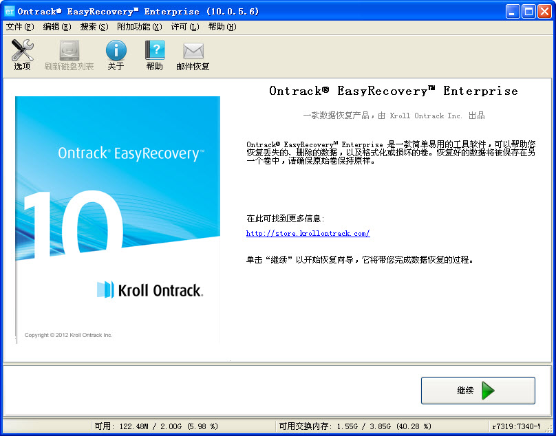The width and height of the screenshot is (556, 436).
Task: Click the EasyRecovery icon in the title bar
Action: pyautogui.click(x=8, y=8)
